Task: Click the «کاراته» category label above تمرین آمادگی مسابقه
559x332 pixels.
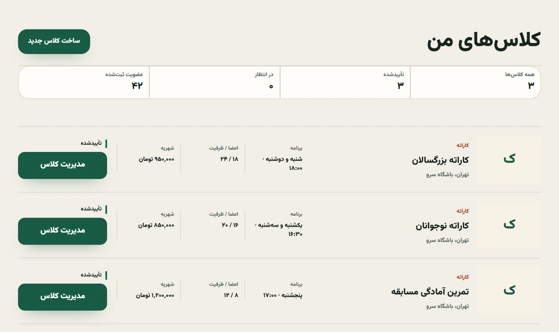Action: pos(463,277)
